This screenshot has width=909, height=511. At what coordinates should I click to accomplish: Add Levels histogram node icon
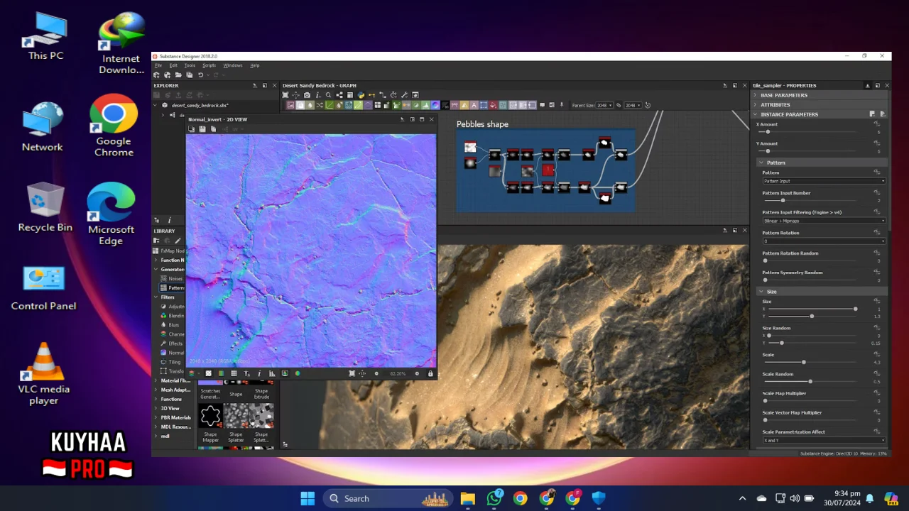(x=425, y=105)
